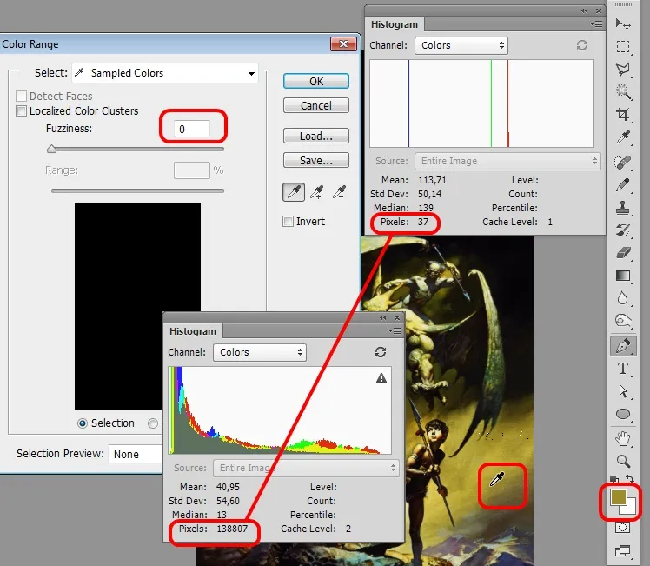This screenshot has height=566, width=650.
Task: Click the Range percentage field
Action: (191, 170)
